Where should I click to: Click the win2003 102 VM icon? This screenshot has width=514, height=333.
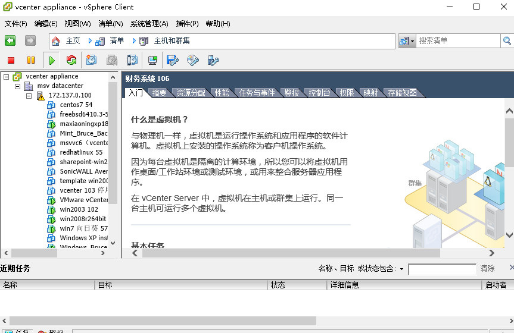coord(51,209)
